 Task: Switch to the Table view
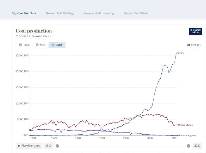click(24, 45)
